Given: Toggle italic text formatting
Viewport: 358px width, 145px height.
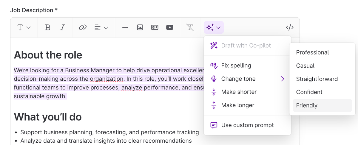Looking at the screenshot, I should pyautogui.click(x=62, y=27).
